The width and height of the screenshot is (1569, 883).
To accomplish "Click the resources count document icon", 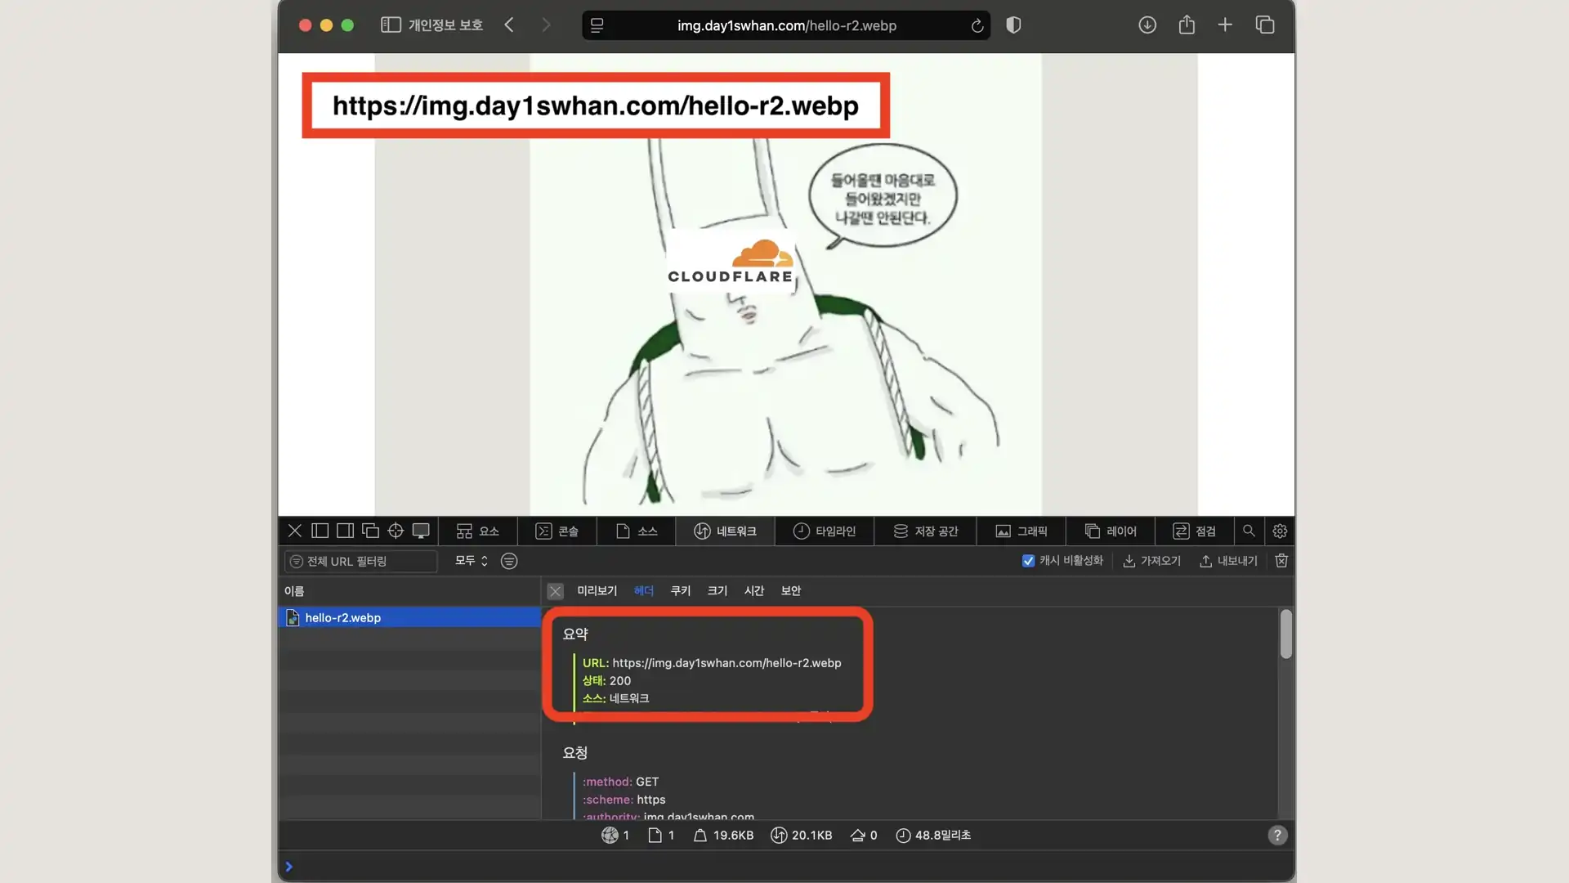I will point(655,835).
